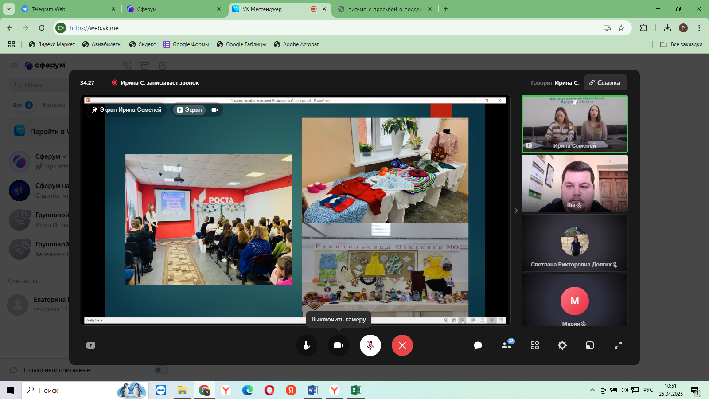The image size is (709, 399).
Task: Click the address bar URL
Action: (x=94, y=28)
